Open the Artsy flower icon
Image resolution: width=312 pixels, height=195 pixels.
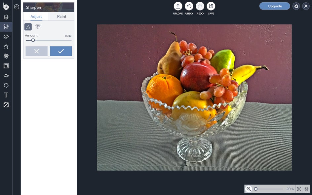(x=6, y=56)
